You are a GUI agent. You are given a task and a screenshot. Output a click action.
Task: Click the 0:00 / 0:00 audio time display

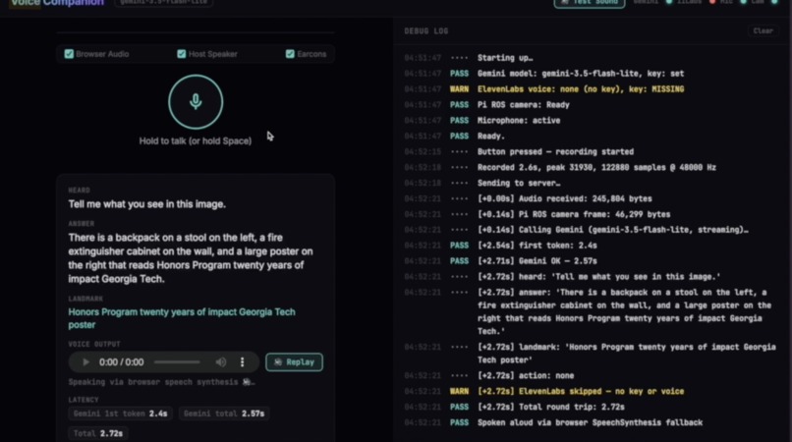tap(121, 362)
